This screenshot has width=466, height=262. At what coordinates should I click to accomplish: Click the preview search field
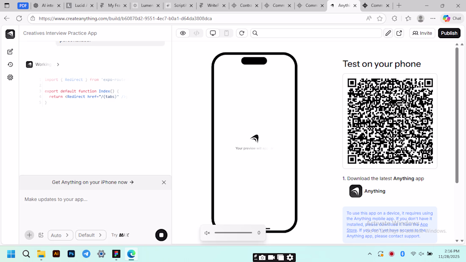(316, 33)
